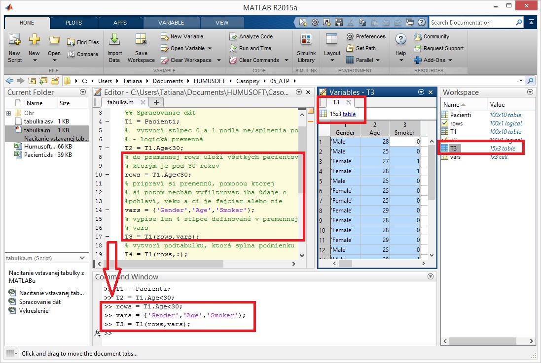Screen dimensions: 541x363
Task: Click Analyze Code
Action: 251,36
